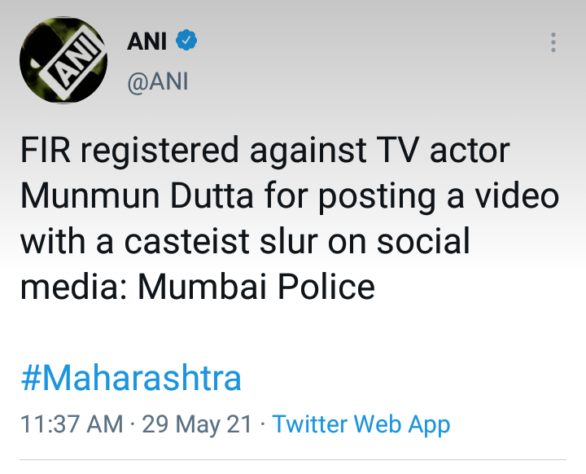
Task: Open the @ANI handle link
Action: click(x=158, y=81)
